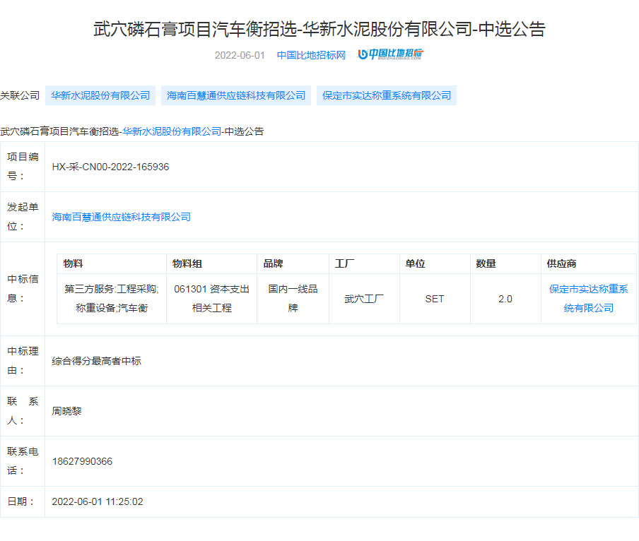The image size is (639, 541).
Task: Click the 武穴工厂 cell in the table
Action: (364, 299)
